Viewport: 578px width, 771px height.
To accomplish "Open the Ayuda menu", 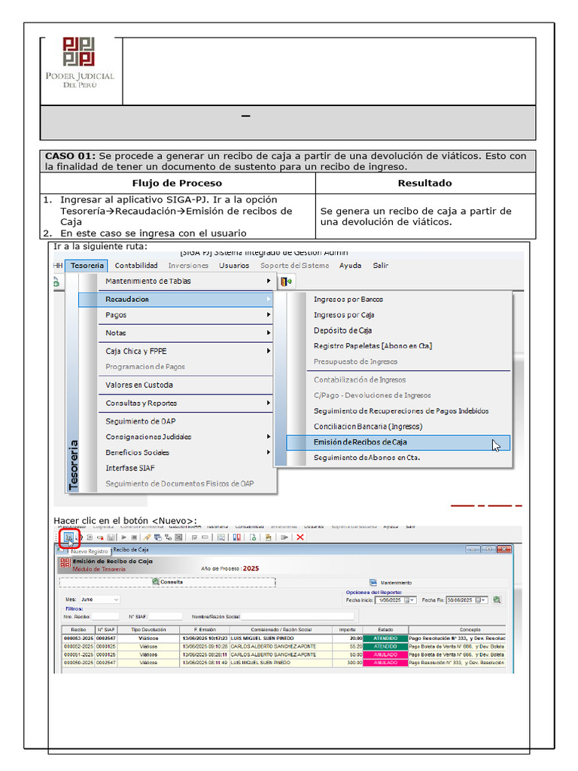I will pyautogui.click(x=350, y=266).
